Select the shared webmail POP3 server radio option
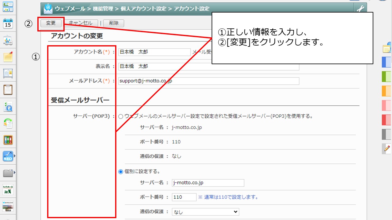Screen dimensions: 392x220 121,116
